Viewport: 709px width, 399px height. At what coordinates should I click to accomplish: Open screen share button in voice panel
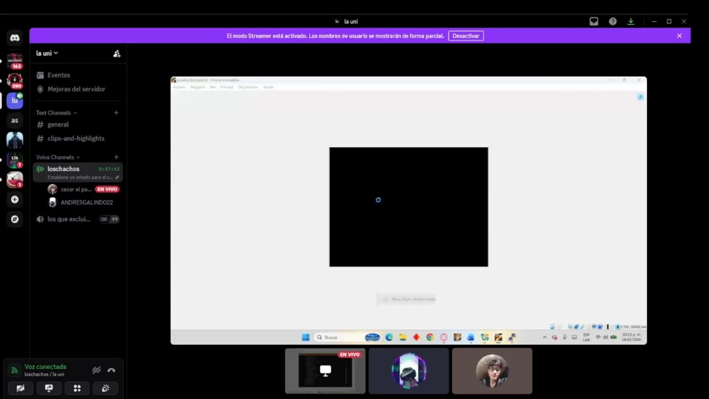(x=49, y=388)
